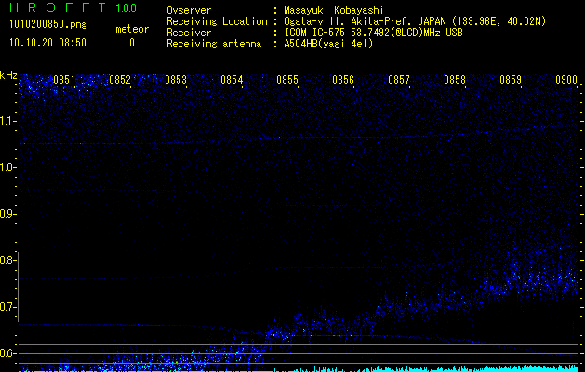The height and width of the screenshot is (372, 585).
Task: Click the 0.9 kHz axis label
Action: tap(7, 214)
